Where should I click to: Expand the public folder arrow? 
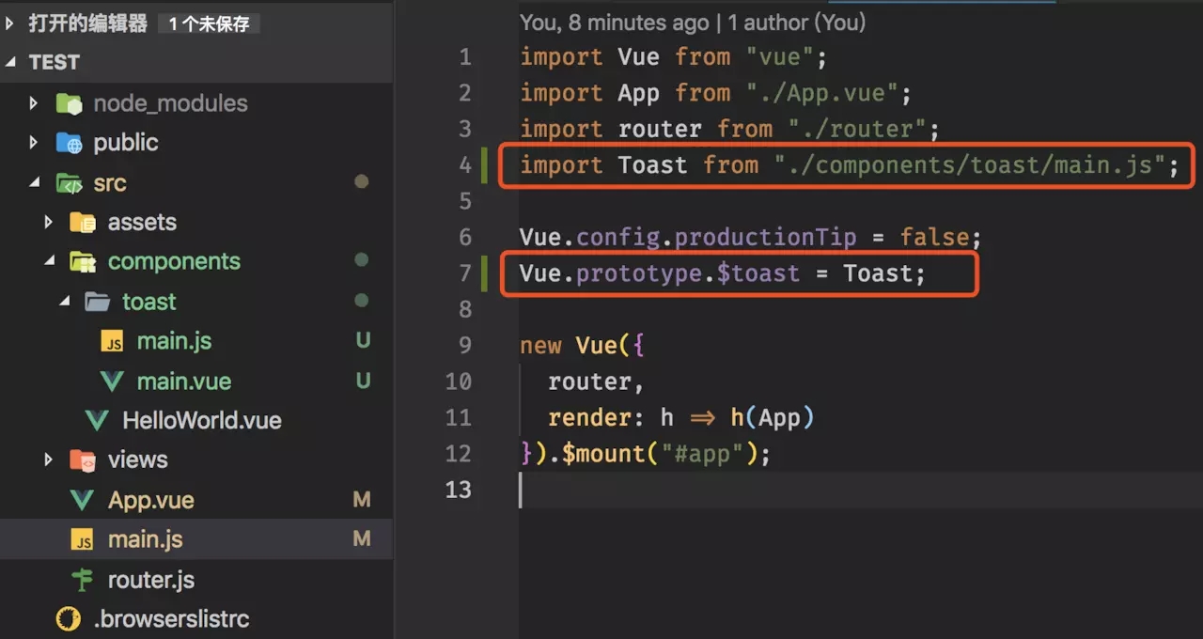(33, 143)
